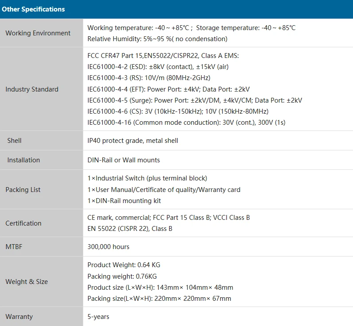Screen dimensions: 353x326
Task: Click the '5-years' warranty value
Action: coord(98,317)
